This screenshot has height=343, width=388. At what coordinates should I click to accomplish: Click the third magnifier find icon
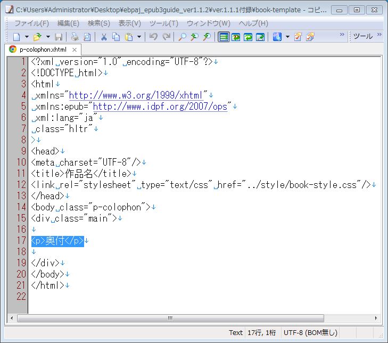[x=207, y=37]
